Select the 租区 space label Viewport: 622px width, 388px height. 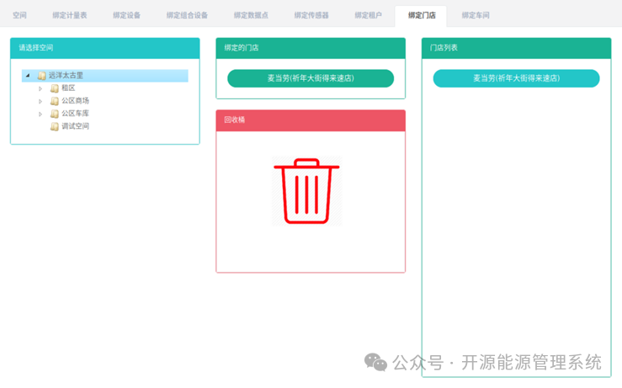[x=68, y=88]
